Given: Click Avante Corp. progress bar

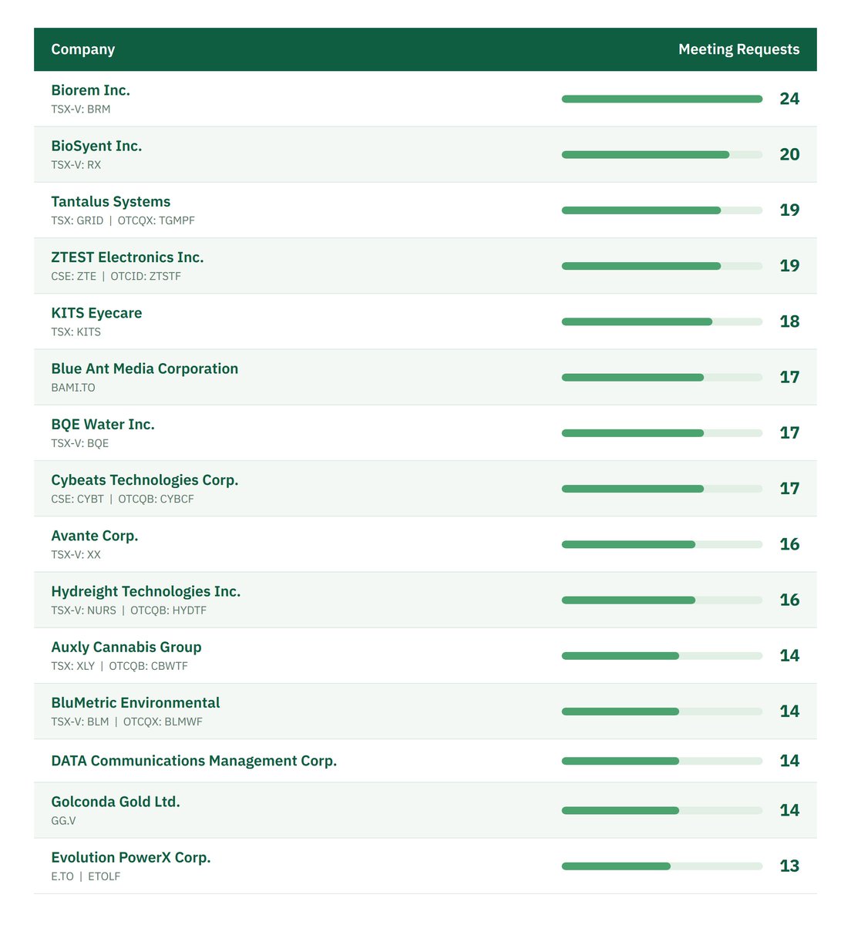Looking at the screenshot, I should coord(661,544).
